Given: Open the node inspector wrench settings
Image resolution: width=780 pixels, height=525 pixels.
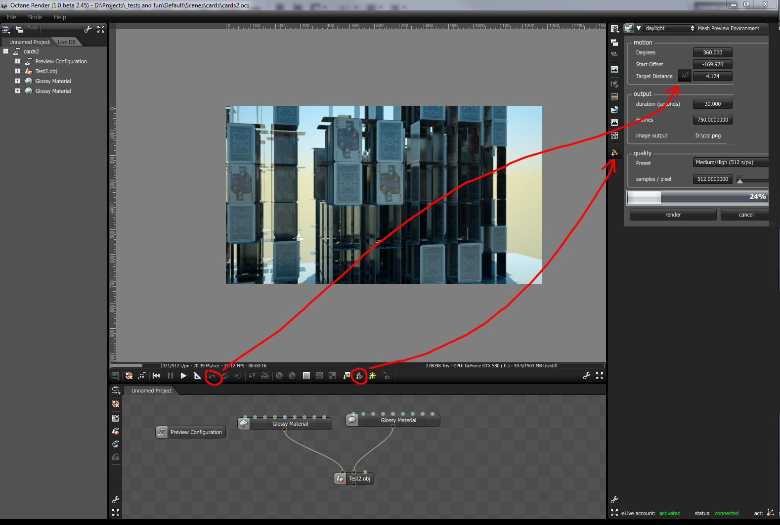Looking at the screenshot, I should pos(614,500).
